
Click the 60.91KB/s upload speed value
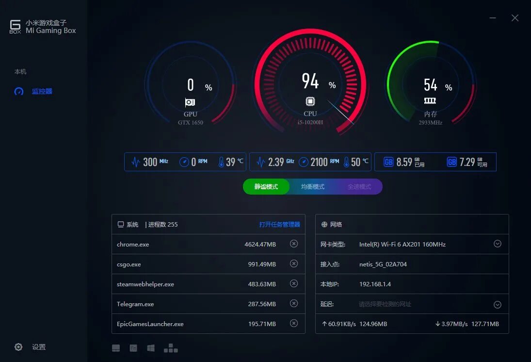click(x=342, y=324)
